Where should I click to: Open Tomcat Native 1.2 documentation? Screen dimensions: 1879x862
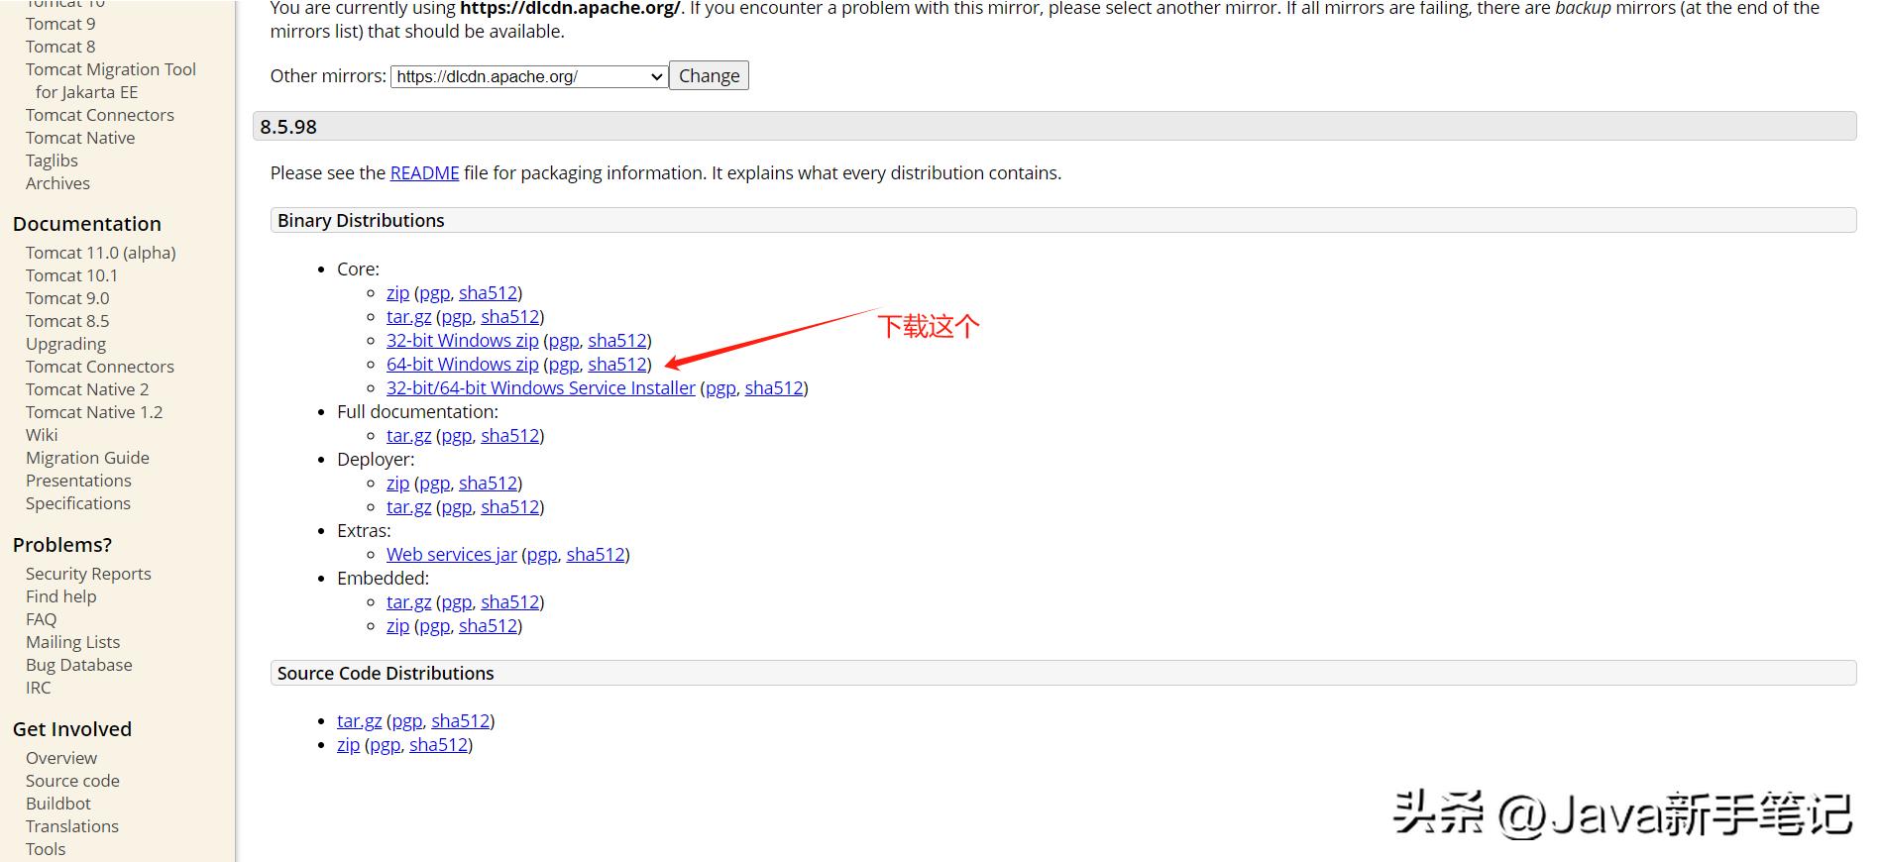tap(94, 412)
